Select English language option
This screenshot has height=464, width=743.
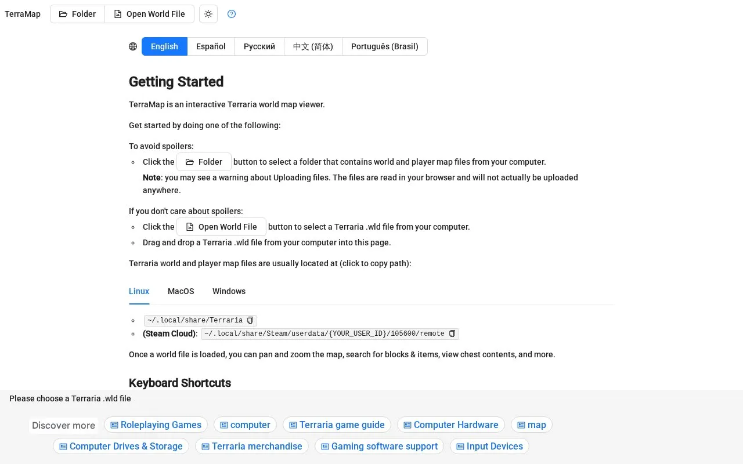164,46
